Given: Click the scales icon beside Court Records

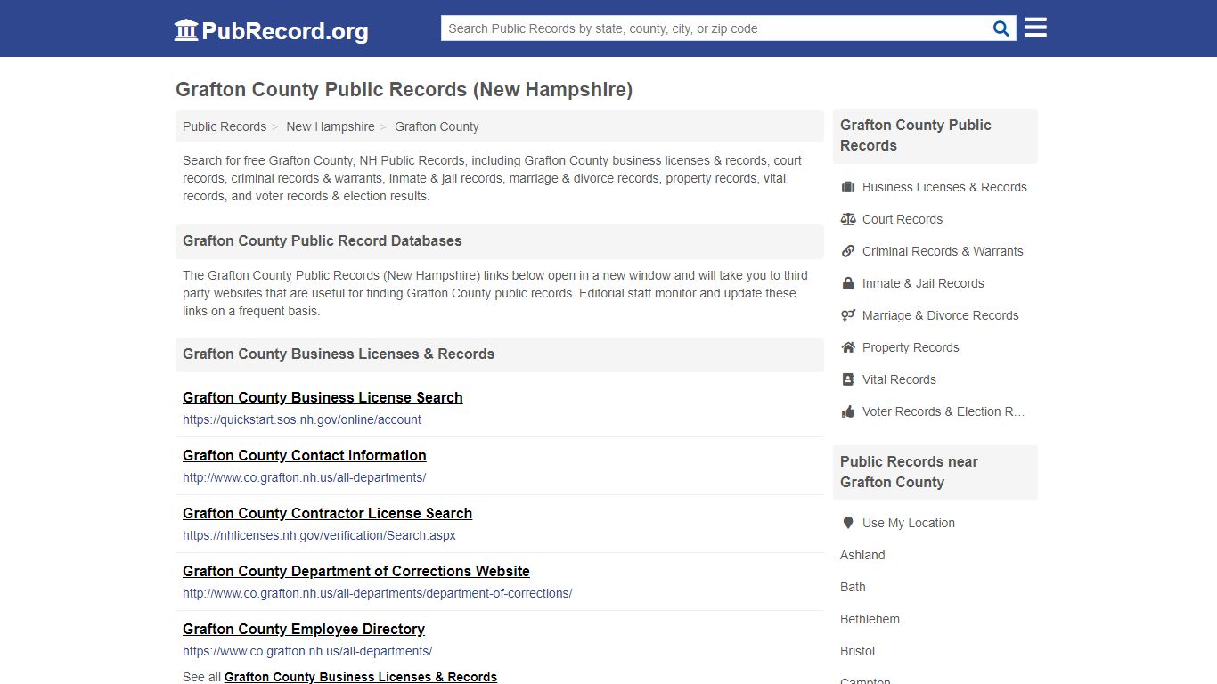Looking at the screenshot, I should pyautogui.click(x=848, y=219).
